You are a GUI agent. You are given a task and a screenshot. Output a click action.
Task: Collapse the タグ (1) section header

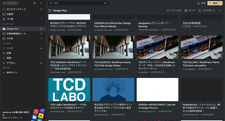(6, 68)
